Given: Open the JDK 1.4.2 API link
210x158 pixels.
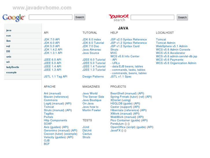Looking at the screenshot, I should [53, 50].
